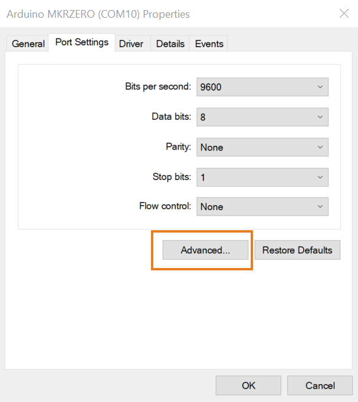Screen dimensions: 358x402
Task: Confirm the dialog with OK
Action: [x=248, y=385]
